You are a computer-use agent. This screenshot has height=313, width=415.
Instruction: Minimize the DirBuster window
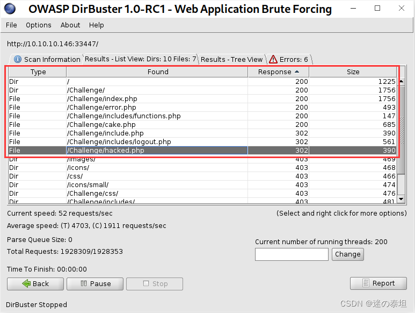click(x=353, y=8)
